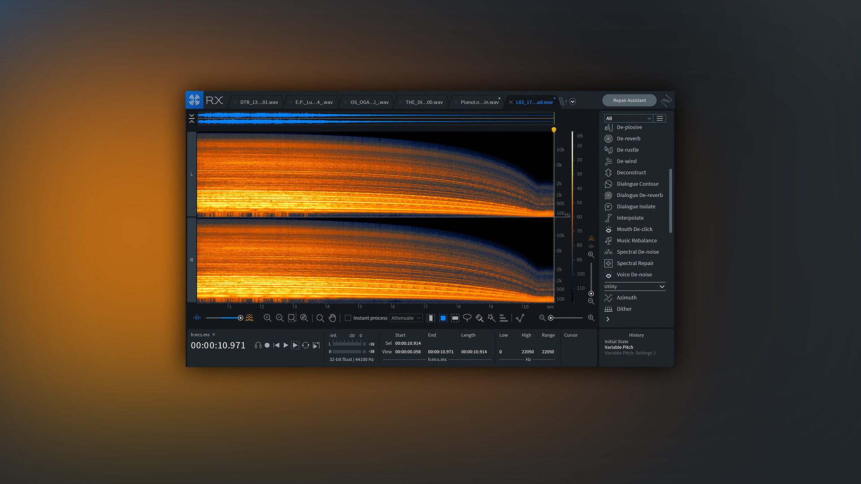Image resolution: width=861 pixels, height=484 pixels.
Task: Open the Dither utility
Action: click(624, 309)
